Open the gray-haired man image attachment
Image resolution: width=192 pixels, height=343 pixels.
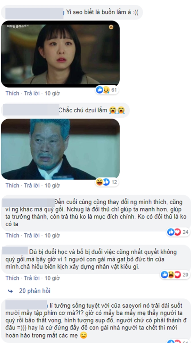pyautogui.click(x=60, y=149)
